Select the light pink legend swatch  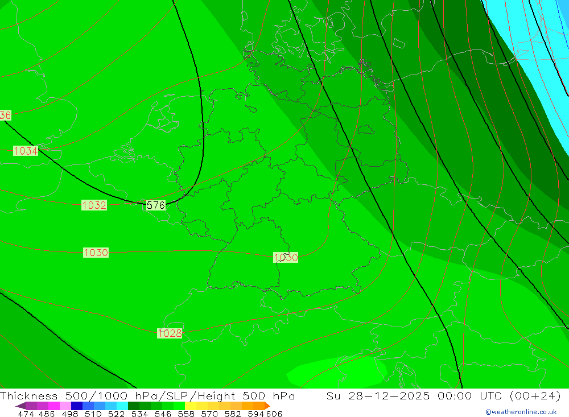tap(65, 406)
